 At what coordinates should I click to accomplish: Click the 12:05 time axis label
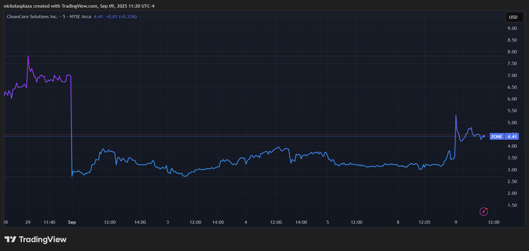click(424, 222)
